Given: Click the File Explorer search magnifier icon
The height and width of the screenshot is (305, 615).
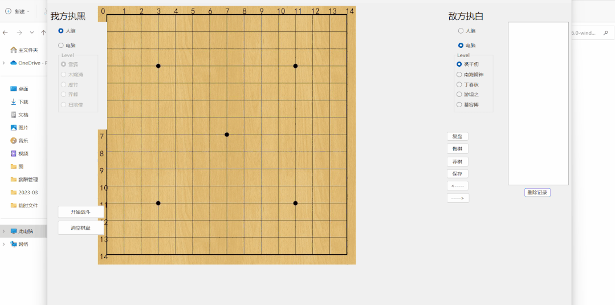Looking at the screenshot, I should tap(606, 33).
